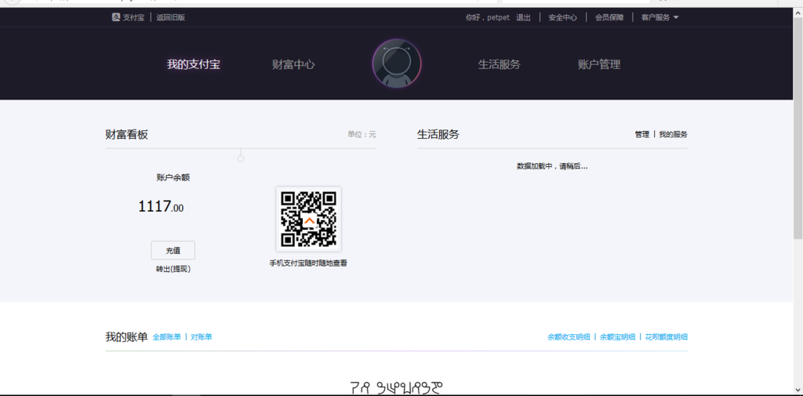Click the 返回旧版 link
Image resolution: width=803 pixels, height=396 pixels.
[x=170, y=17]
